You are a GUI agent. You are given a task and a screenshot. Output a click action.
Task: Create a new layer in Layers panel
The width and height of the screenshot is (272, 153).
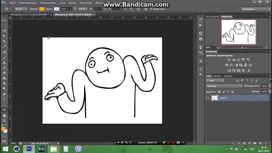click(x=260, y=143)
